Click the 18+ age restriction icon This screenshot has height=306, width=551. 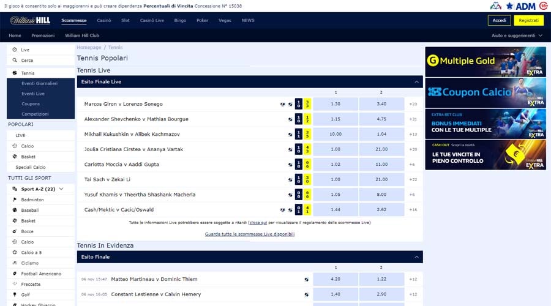544,6
